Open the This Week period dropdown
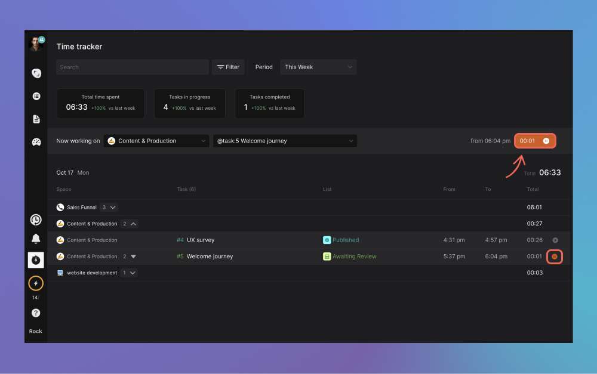 [x=318, y=67]
